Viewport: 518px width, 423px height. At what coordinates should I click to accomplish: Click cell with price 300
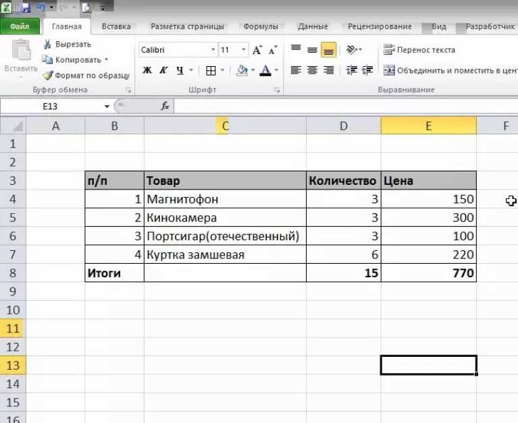pos(429,217)
